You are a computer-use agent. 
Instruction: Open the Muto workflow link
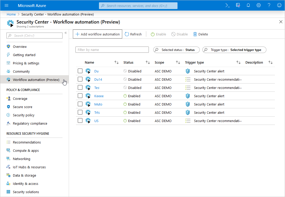tap(98, 104)
